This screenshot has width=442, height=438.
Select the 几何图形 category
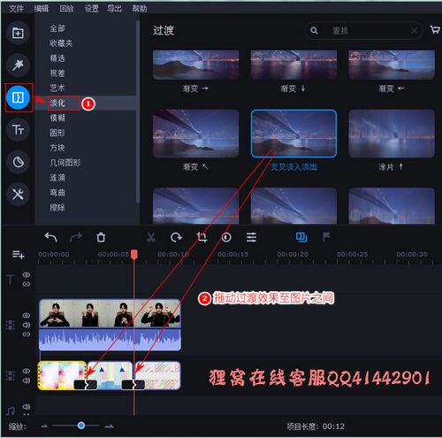(65, 163)
